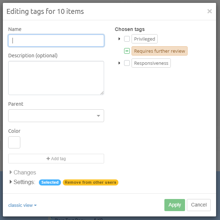Click the Apply button
The image size is (220, 220).
click(175, 205)
